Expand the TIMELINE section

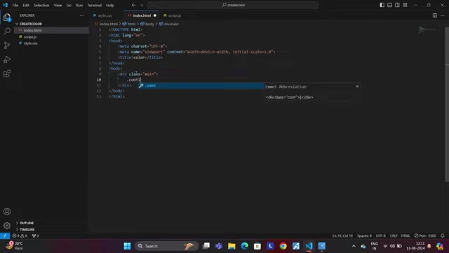click(x=51, y=230)
